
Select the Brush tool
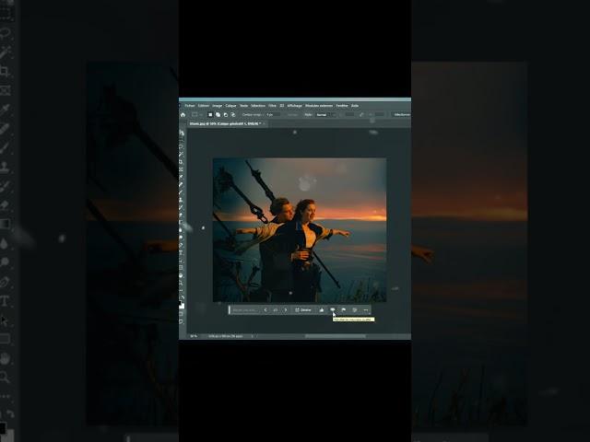(182, 192)
